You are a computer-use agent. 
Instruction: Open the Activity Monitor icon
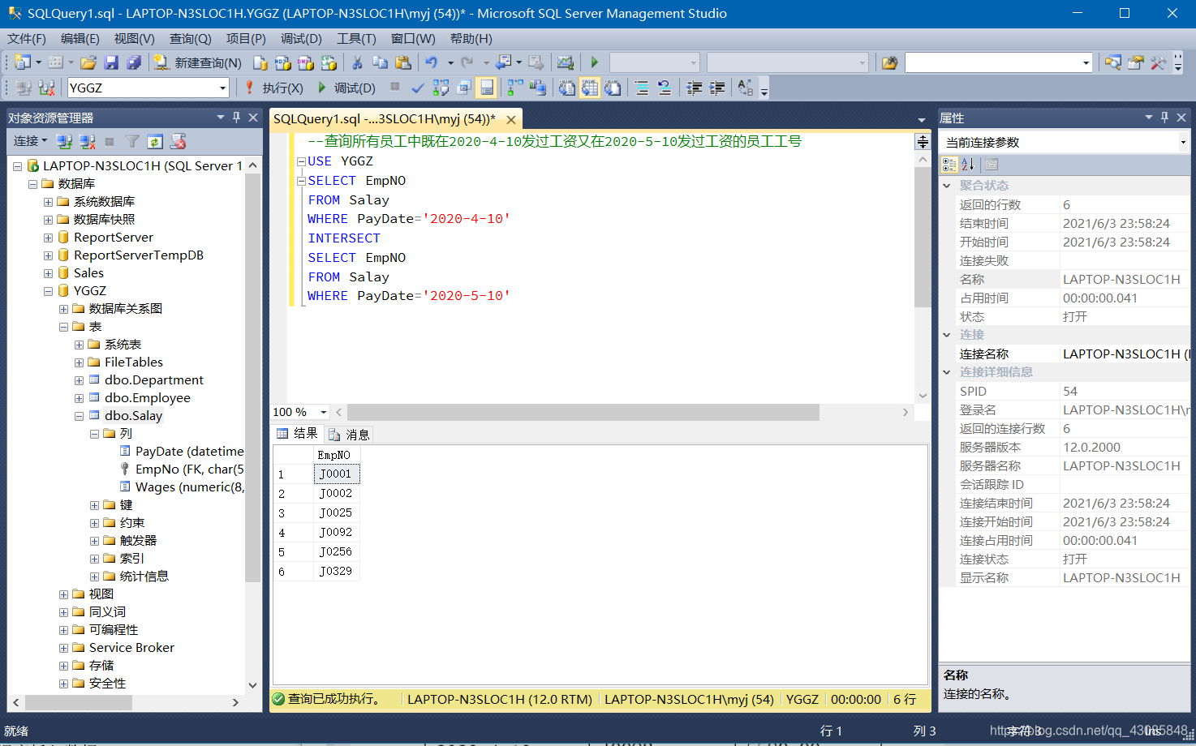tap(566, 62)
